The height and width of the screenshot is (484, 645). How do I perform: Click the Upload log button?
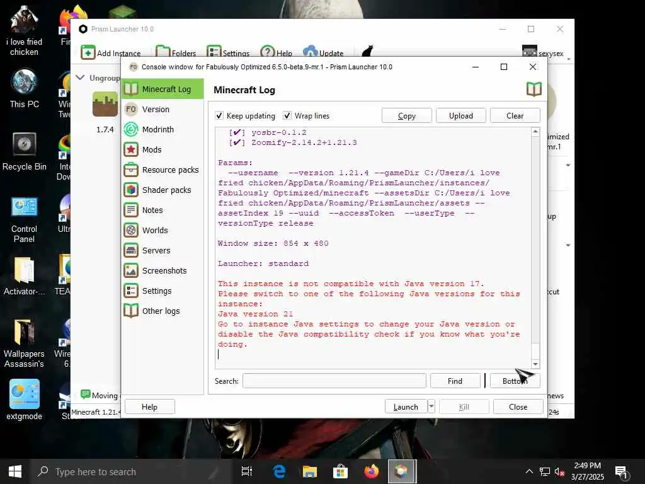click(460, 116)
